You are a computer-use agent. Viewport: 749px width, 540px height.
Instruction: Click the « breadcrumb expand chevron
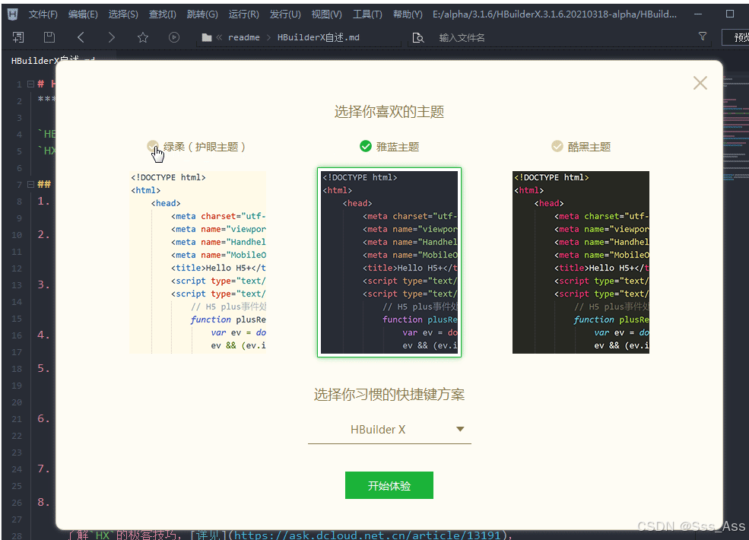click(x=219, y=37)
